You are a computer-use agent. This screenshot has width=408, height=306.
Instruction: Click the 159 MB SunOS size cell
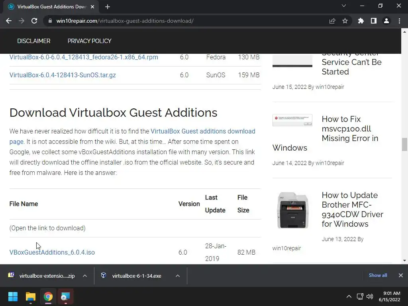249,75
